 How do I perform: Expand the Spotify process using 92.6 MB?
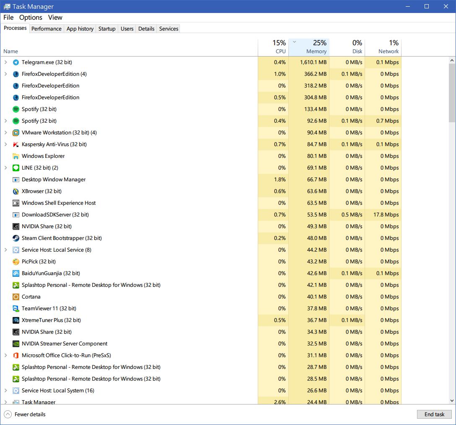click(5, 121)
